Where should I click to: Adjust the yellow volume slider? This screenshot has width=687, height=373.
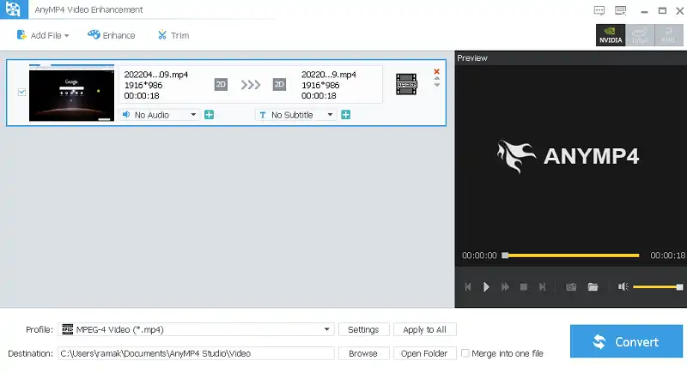(657, 287)
